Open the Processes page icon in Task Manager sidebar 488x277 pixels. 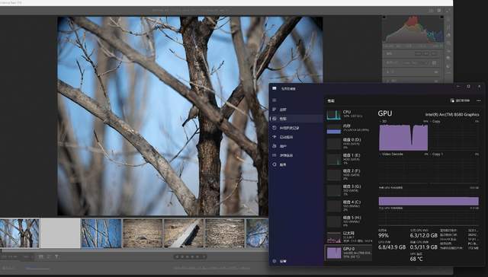tap(274, 110)
